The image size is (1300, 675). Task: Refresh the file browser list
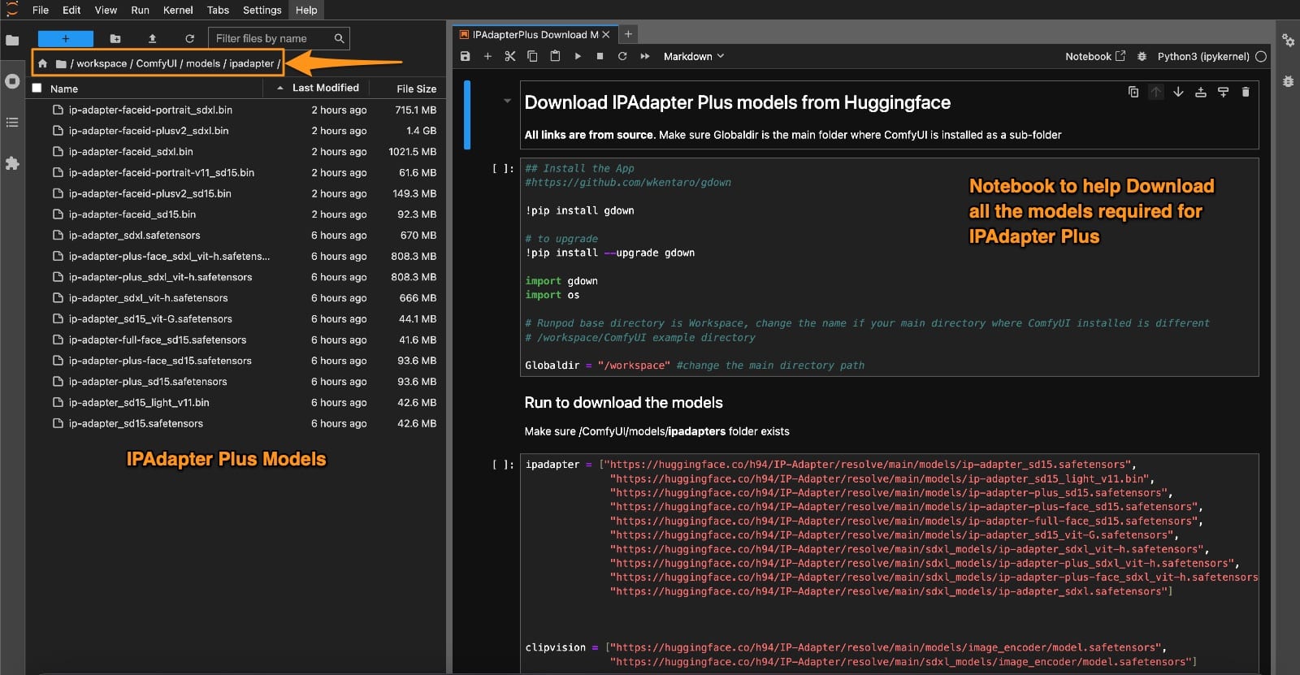189,38
